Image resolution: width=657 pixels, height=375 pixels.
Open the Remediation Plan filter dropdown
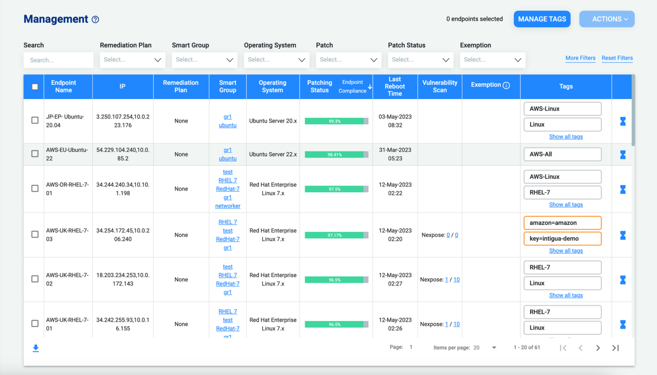[132, 60]
